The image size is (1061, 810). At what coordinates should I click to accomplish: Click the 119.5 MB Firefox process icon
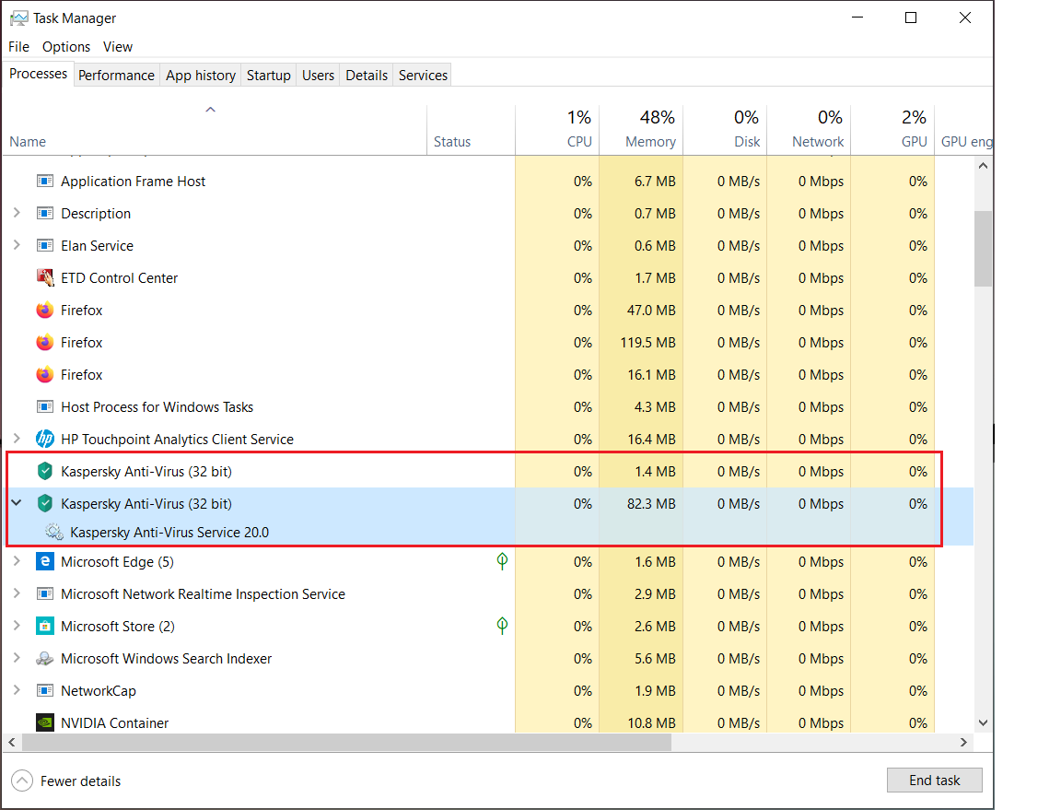point(45,343)
